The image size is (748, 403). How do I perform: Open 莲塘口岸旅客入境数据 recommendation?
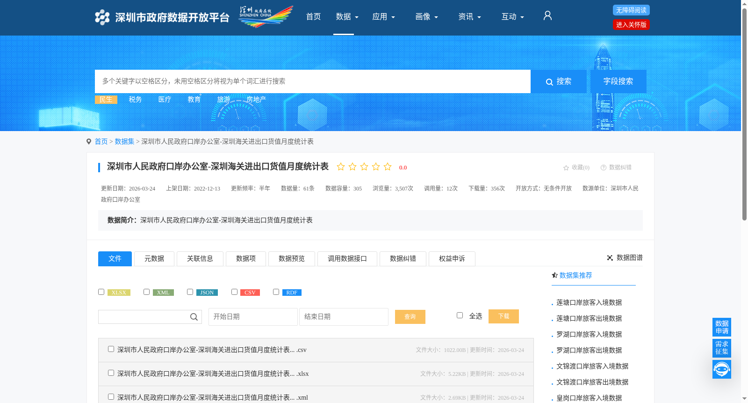tap(589, 303)
